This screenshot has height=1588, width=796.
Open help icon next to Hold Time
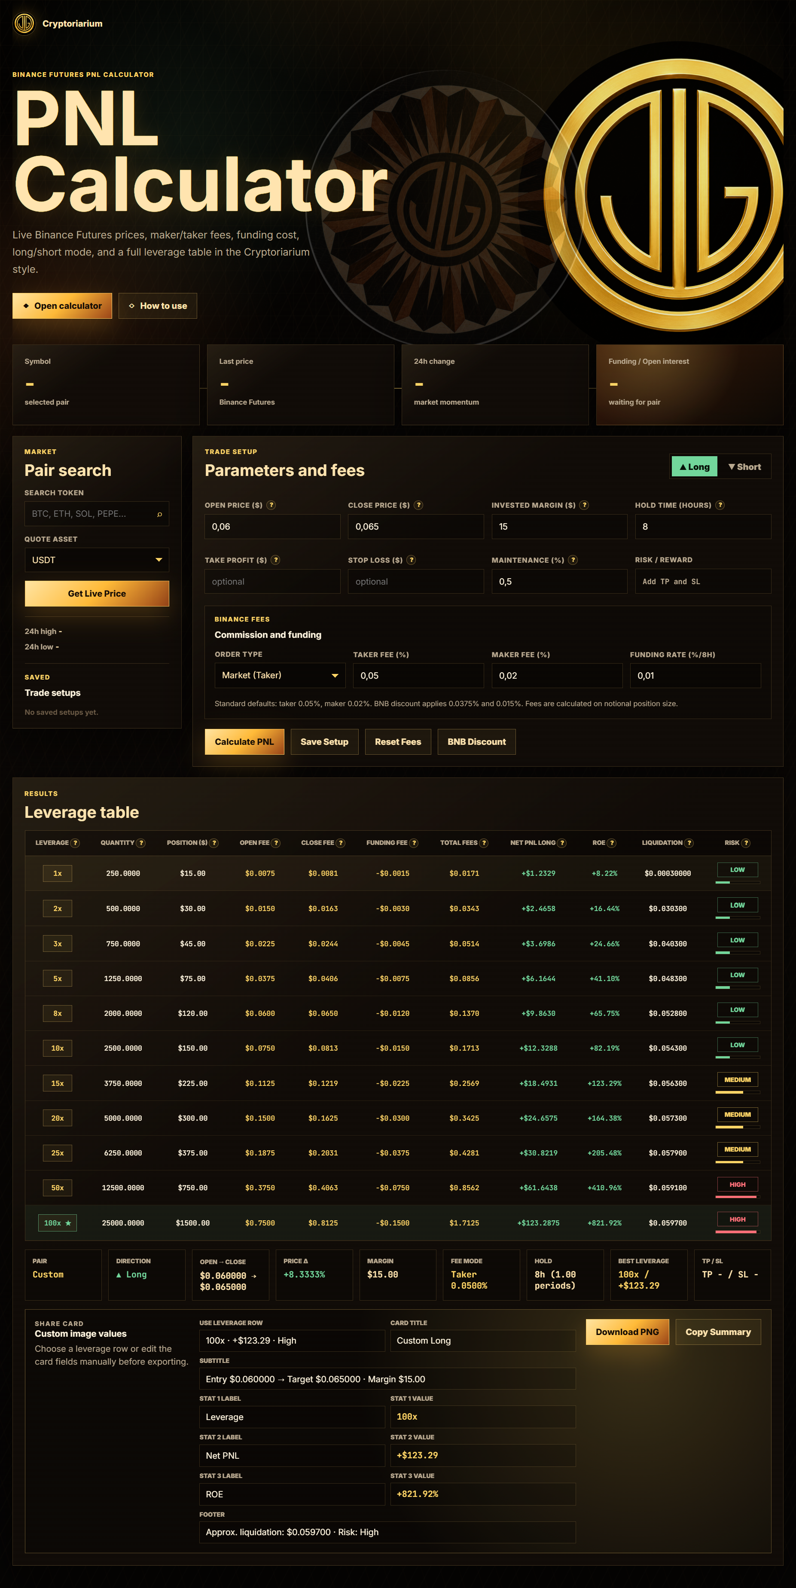click(x=720, y=505)
